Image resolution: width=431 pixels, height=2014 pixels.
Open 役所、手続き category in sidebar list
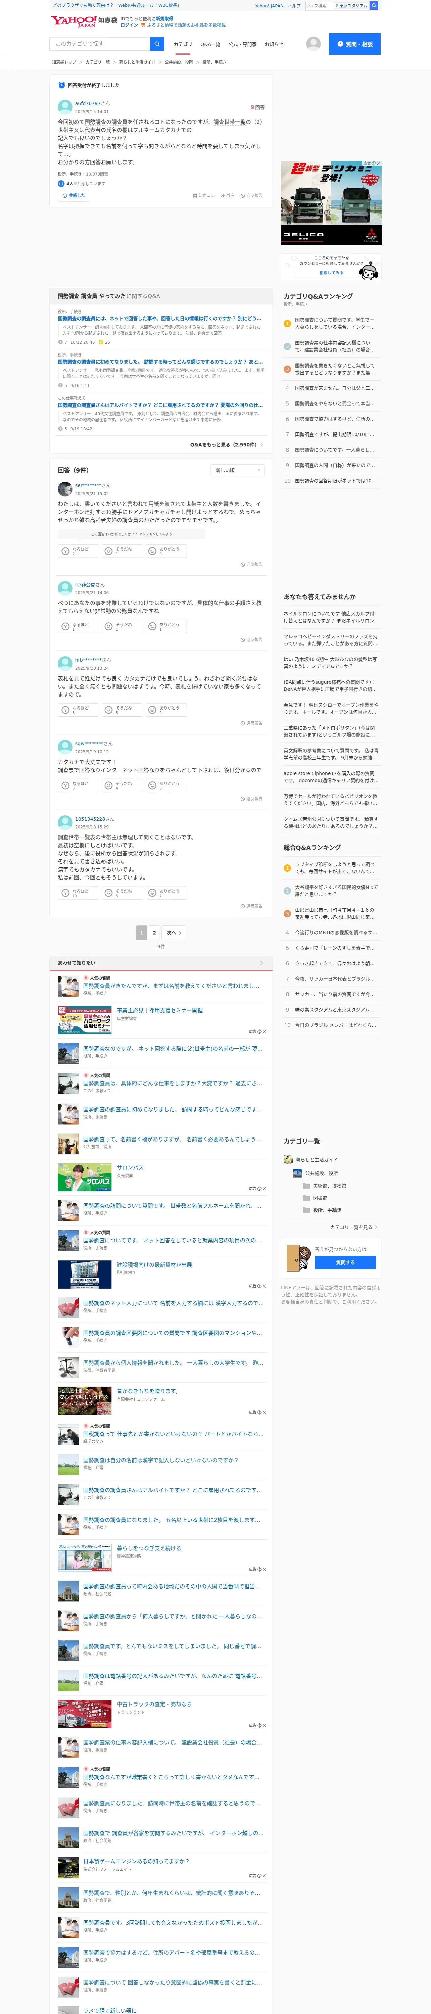[x=326, y=1210]
